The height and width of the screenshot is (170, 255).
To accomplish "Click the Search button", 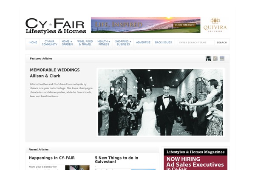I will tap(222, 42).
